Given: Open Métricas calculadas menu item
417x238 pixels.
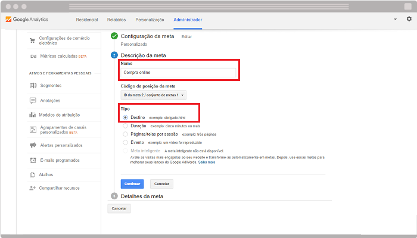Looking at the screenshot, I should click(63, 57).
